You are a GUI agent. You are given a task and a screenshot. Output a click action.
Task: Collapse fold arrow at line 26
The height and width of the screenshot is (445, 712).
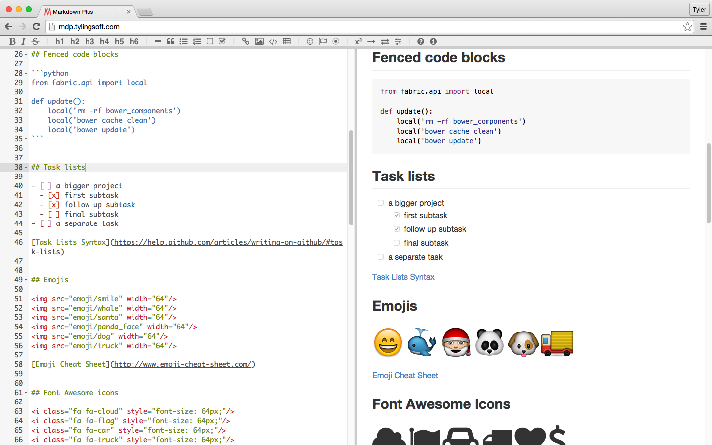click(x=26, y=54)
